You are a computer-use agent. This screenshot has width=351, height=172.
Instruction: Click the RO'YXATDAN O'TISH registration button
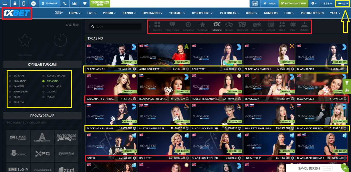tap(293, 4)
